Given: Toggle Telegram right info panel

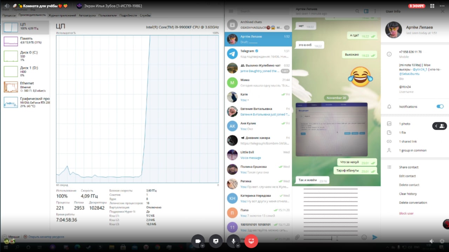Looking at the screenshot, I should 366,11.
